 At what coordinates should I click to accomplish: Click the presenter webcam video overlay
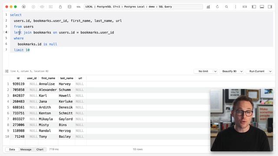pos(242,120)
